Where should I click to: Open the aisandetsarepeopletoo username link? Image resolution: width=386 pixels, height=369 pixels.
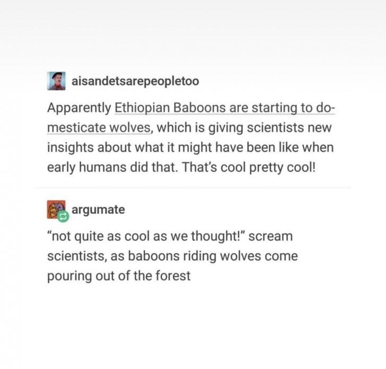(135, 81)
